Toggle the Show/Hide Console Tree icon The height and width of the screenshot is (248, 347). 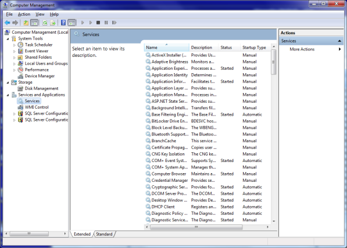34,23
